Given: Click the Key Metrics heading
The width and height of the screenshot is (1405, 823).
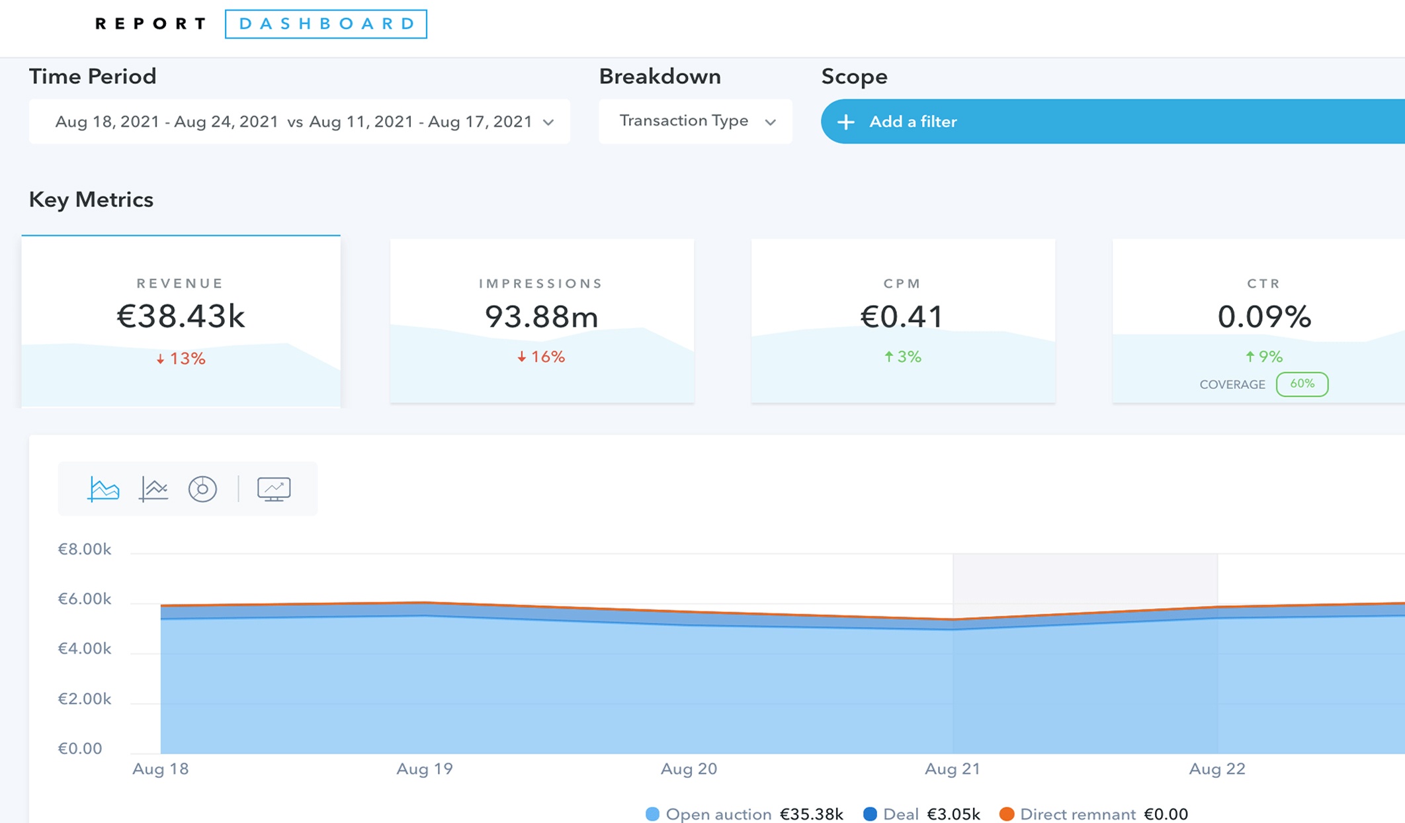Looking at the screenshot, I should coord(91,200).
